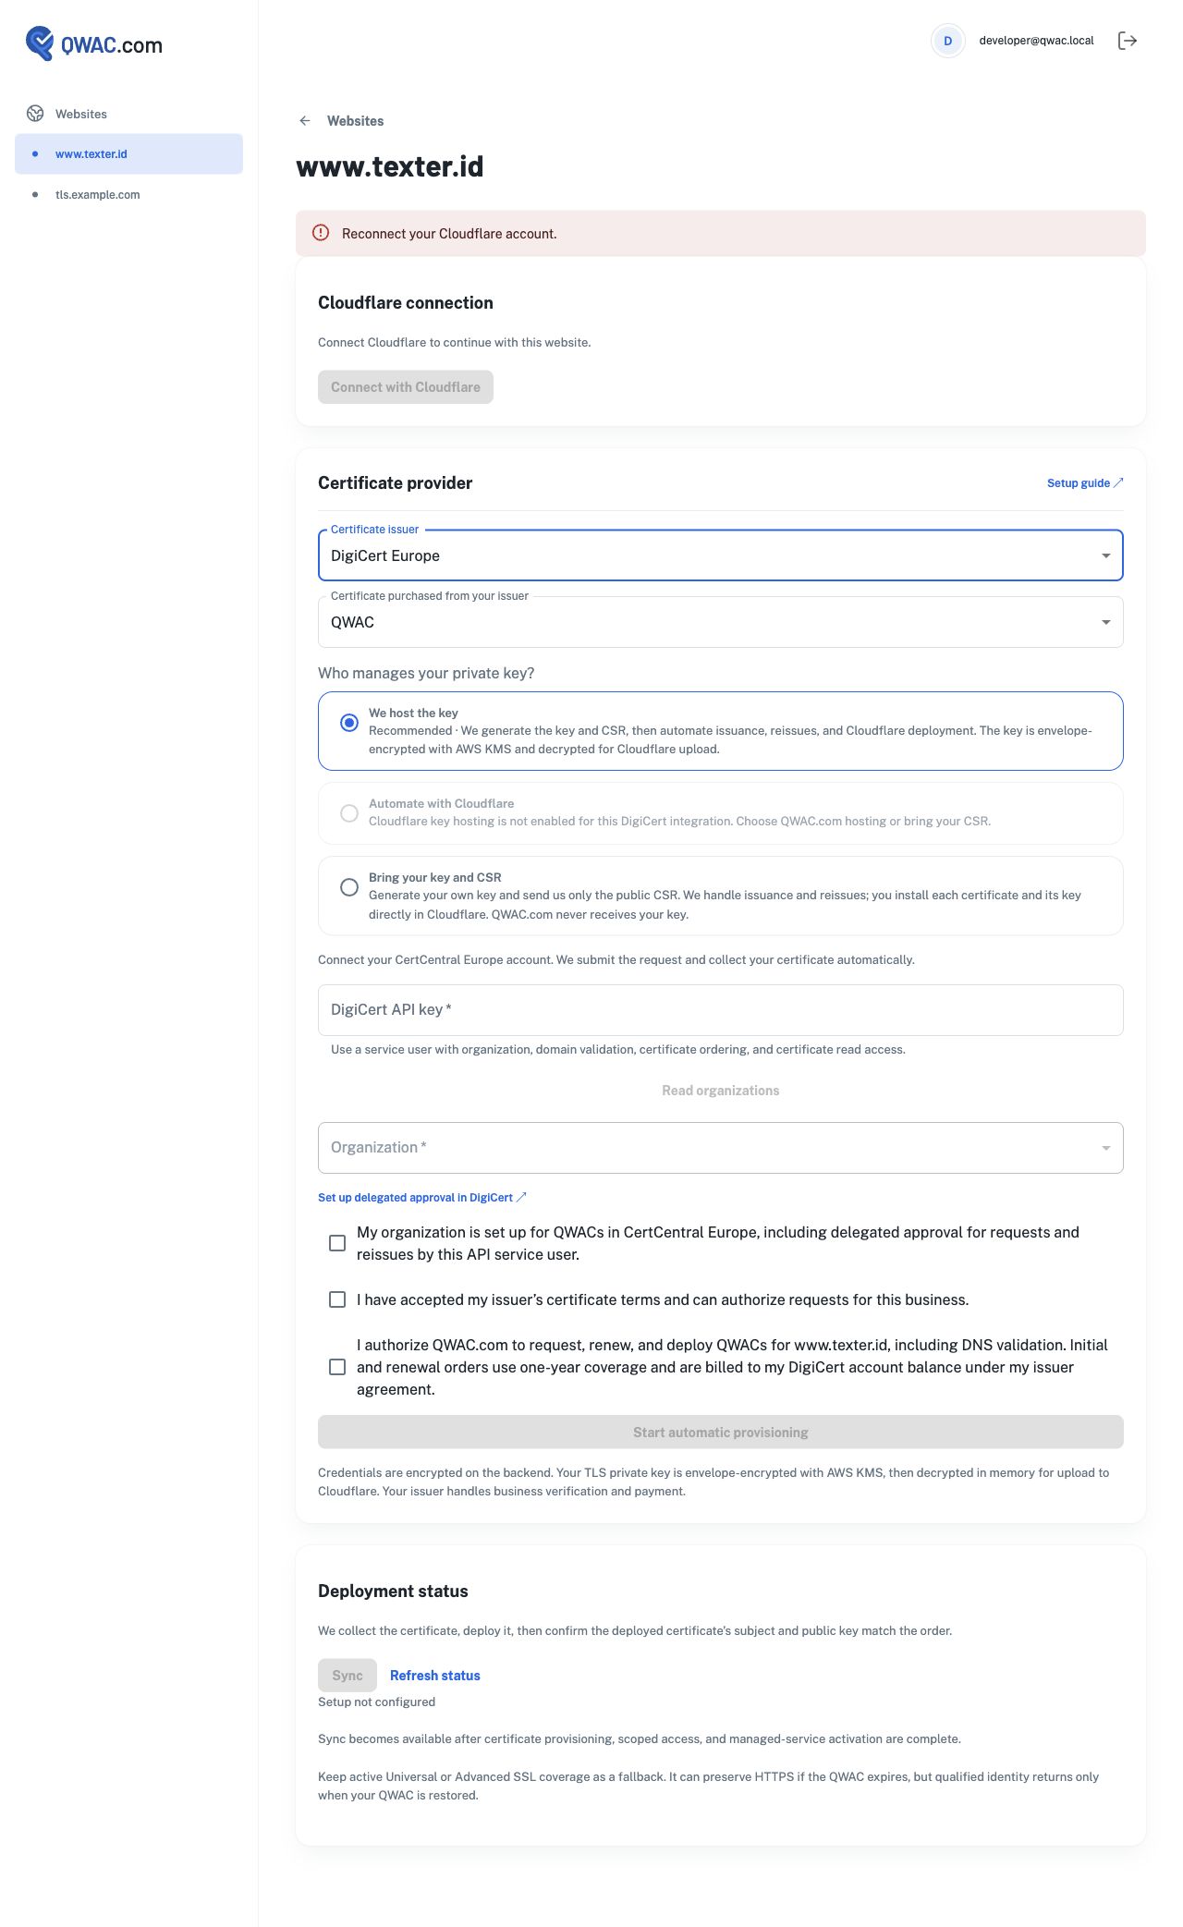1183x1927 pixels.
Task: Open Websites in the sidebar
Action: click(x=128, y=114)
